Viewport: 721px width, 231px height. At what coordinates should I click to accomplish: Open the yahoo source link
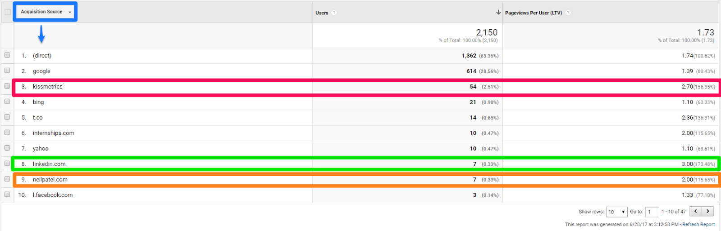tap(41, 148)
